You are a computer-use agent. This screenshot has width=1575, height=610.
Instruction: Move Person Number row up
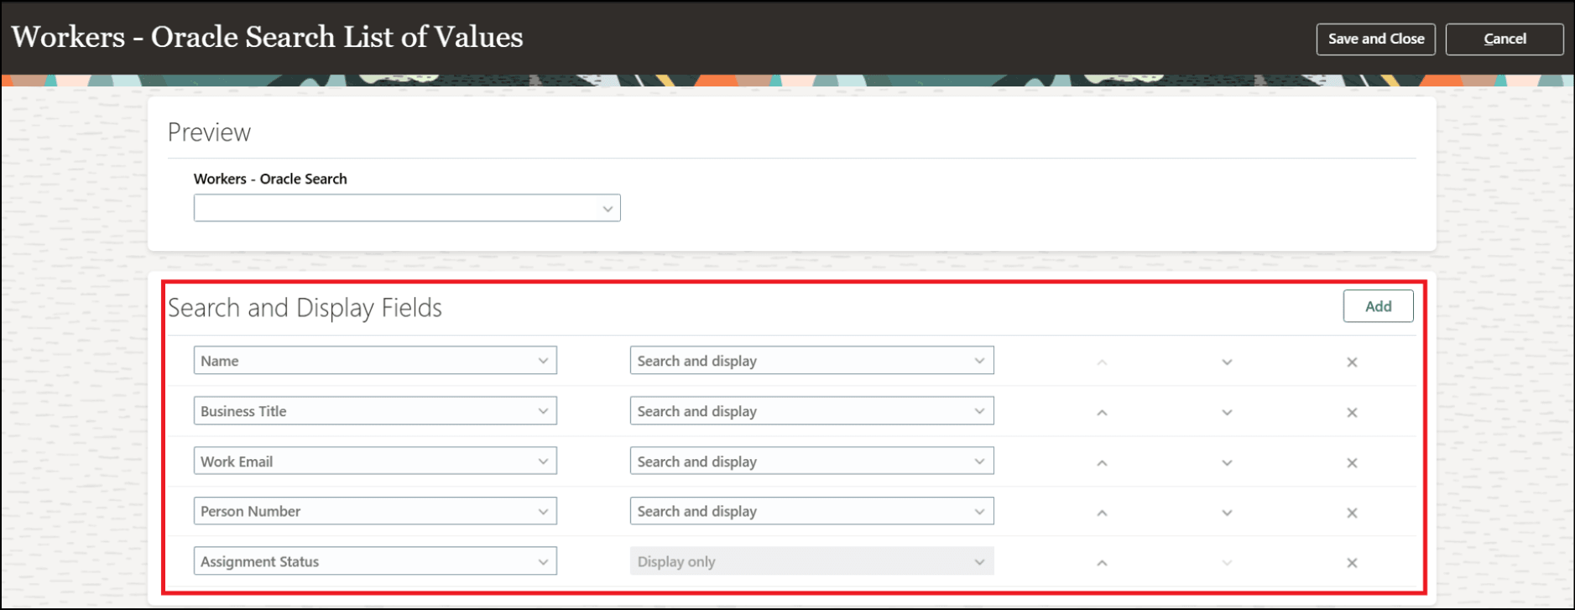(1102, 513)
